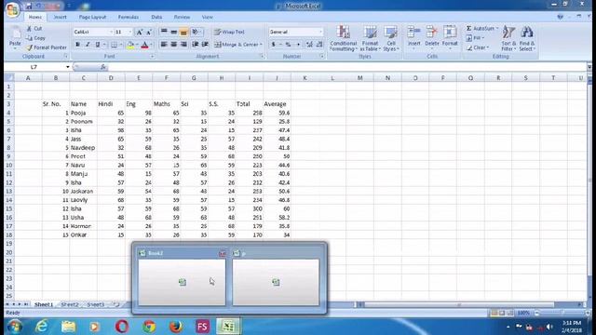Click the Font Color red swatch
This screenshot has height=335, width=596.
point(145,45)
